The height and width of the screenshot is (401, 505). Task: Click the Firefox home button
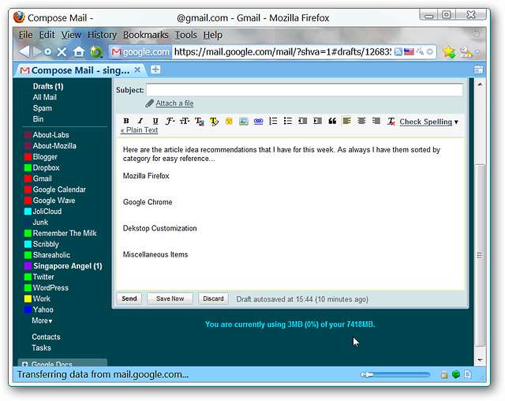pos(79,52)
